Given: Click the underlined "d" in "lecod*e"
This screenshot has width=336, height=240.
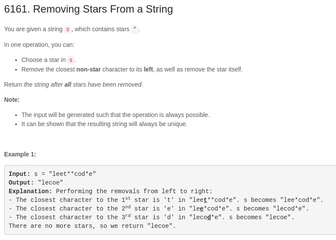Looking at the screenshot, I should click(x=209, y=217).
